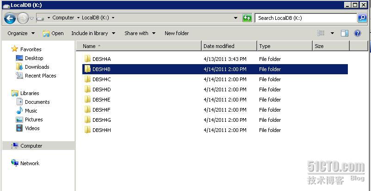Go back with the blue Back arrow
The width and height of the screenshot is (371, 191).
point(10,18)
